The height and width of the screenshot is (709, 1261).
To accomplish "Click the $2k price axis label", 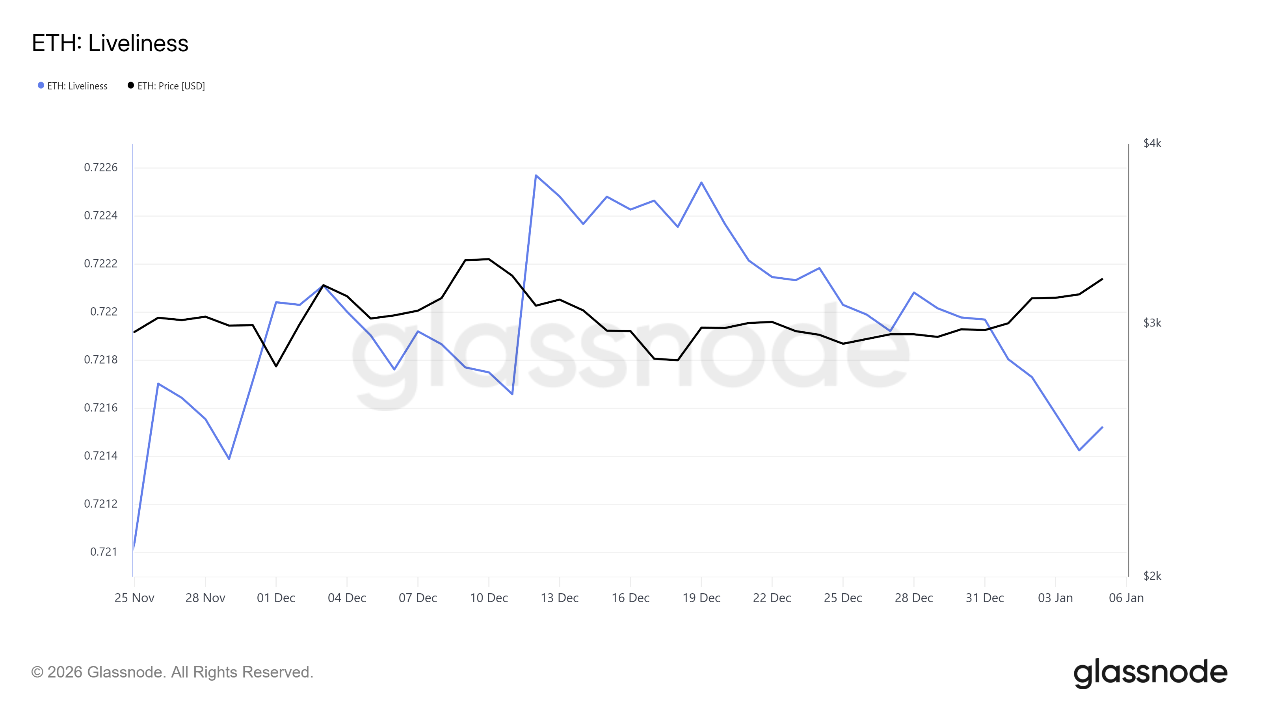I will click(x=1152, y=576).
